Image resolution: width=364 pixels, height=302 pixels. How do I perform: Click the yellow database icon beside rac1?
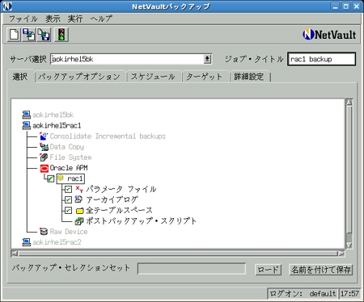pos(61,178)
